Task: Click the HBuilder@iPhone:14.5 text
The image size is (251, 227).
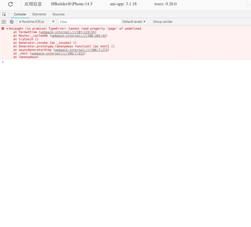Action: pos(72,4)
